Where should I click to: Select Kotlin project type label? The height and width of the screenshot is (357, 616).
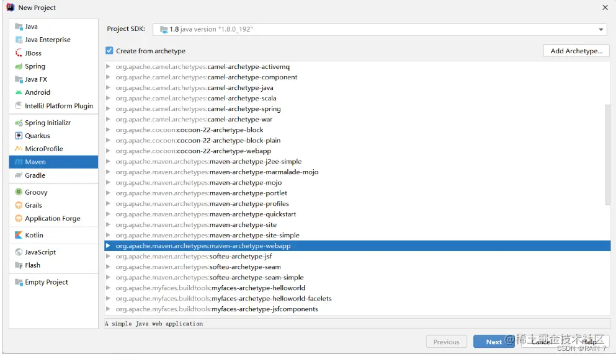pos(34,235)
